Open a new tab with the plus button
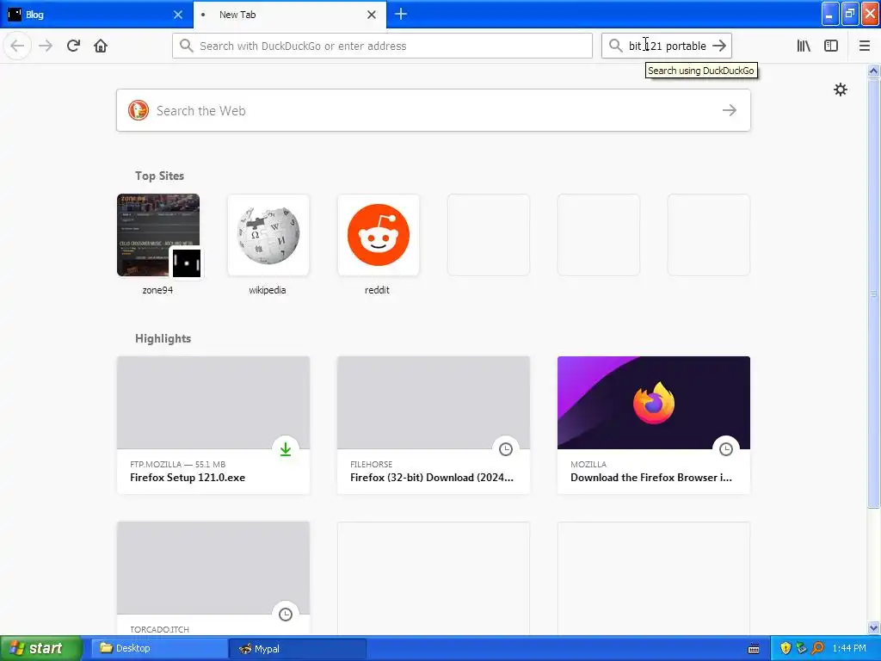Image resolution: width=881 pixels, height=661 pixels. click(x=401, y=14)
